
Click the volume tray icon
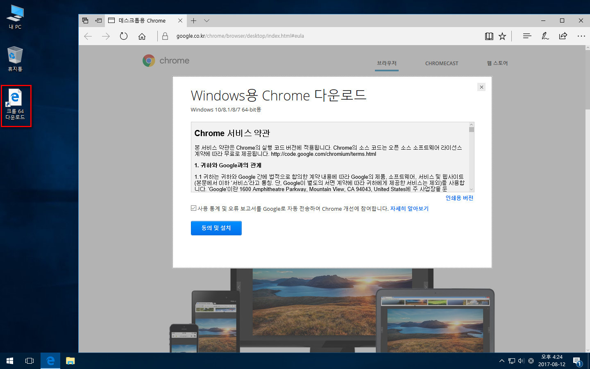(x=521, y=361)
